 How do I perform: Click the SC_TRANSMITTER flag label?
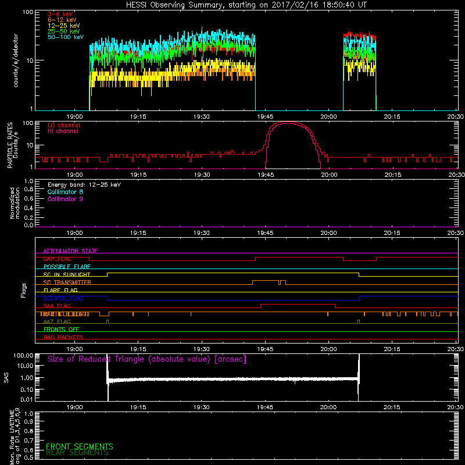(x=67, y=282)
